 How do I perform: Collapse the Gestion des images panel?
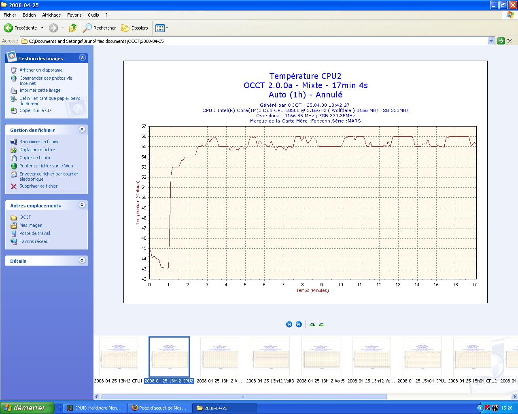[x=82, y=58]
